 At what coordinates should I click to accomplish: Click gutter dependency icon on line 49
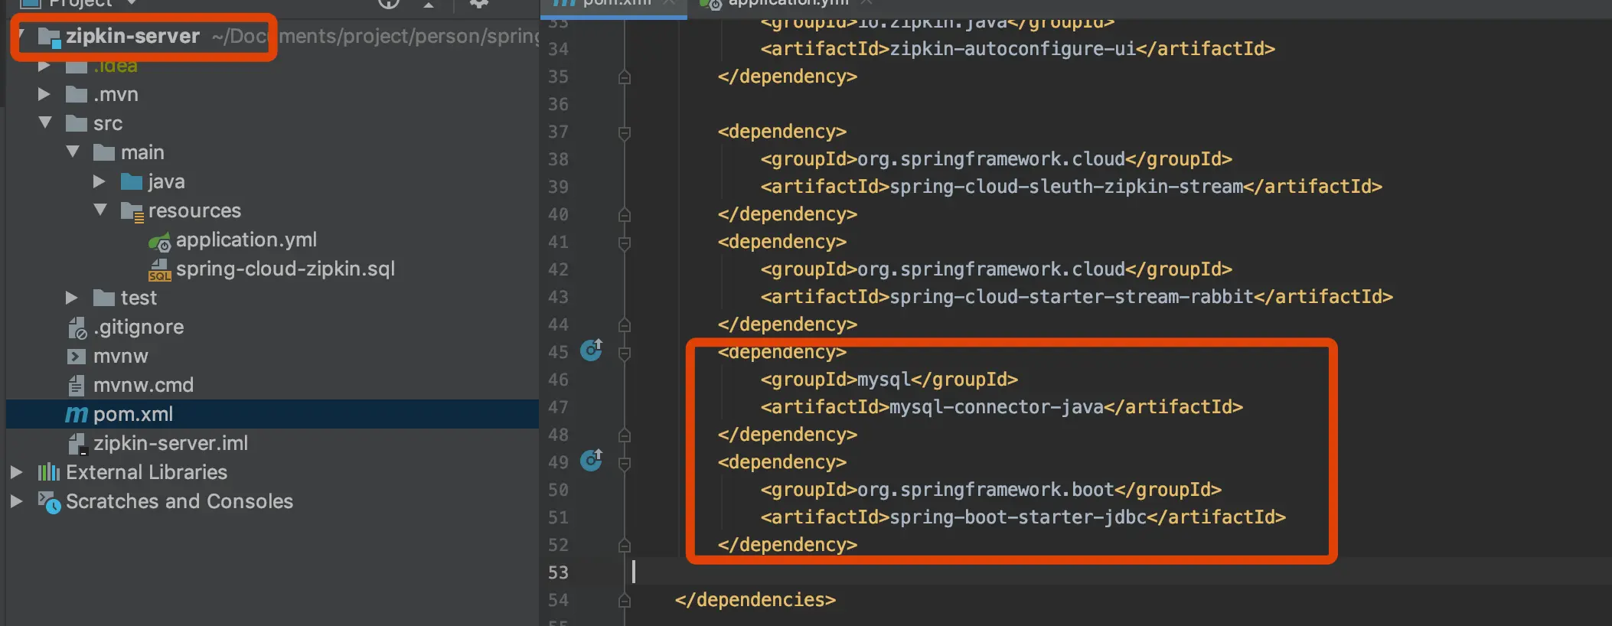(x=592, y=460)
